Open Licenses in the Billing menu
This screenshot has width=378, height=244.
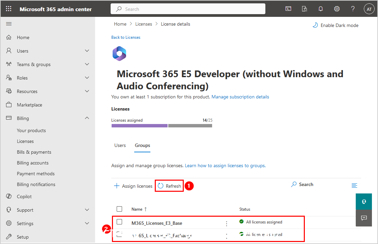(x=25, y=142)
